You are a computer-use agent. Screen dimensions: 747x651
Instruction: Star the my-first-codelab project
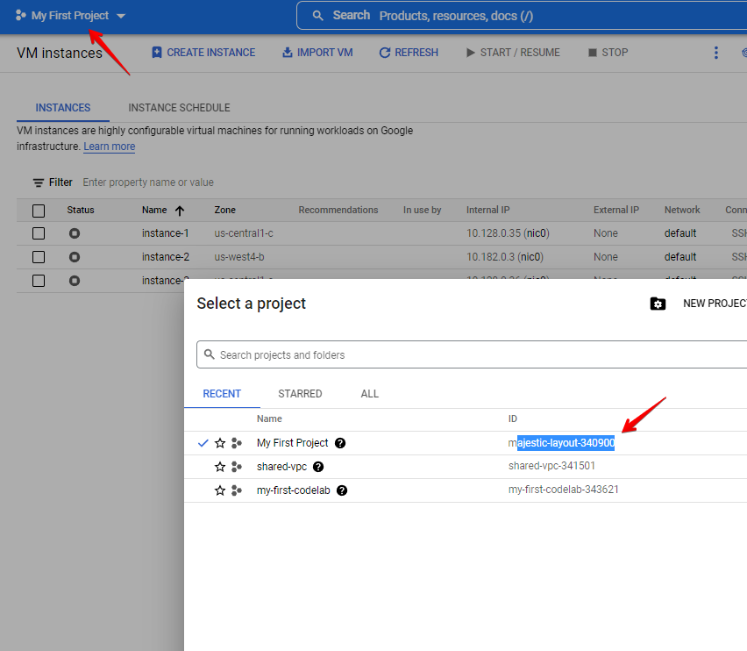tap(220, 490)
